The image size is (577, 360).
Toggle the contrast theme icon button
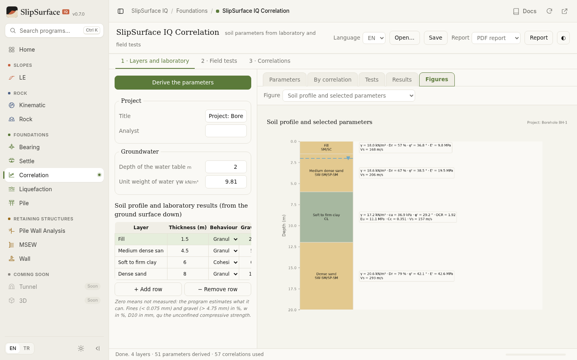(563, 38)
